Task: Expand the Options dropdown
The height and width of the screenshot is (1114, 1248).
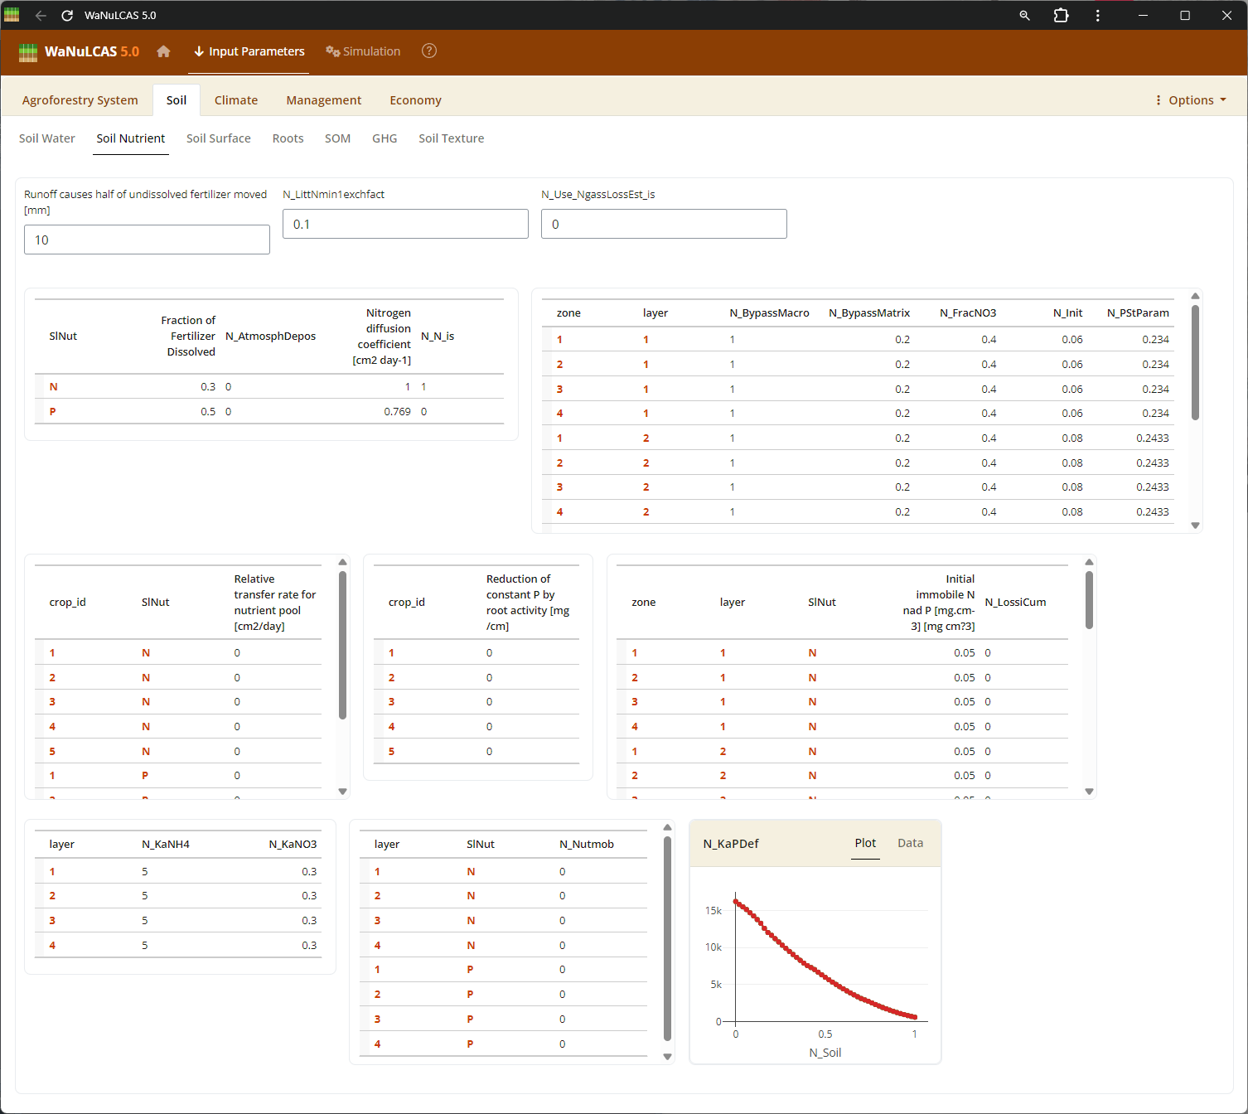Action: [x=1191, y=100]
